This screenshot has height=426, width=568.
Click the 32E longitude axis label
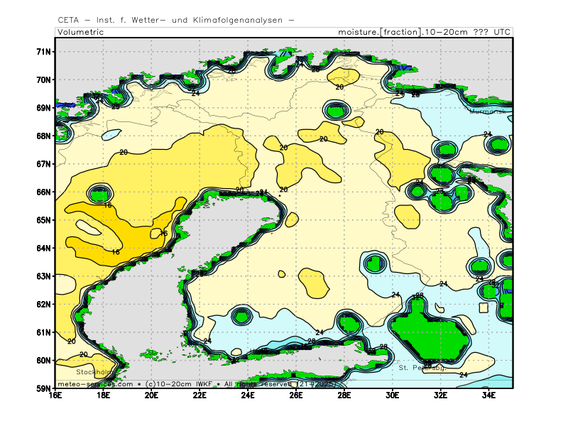tap(440, 395)
